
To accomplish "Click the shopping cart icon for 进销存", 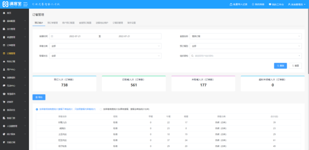I will coord(4,102).
